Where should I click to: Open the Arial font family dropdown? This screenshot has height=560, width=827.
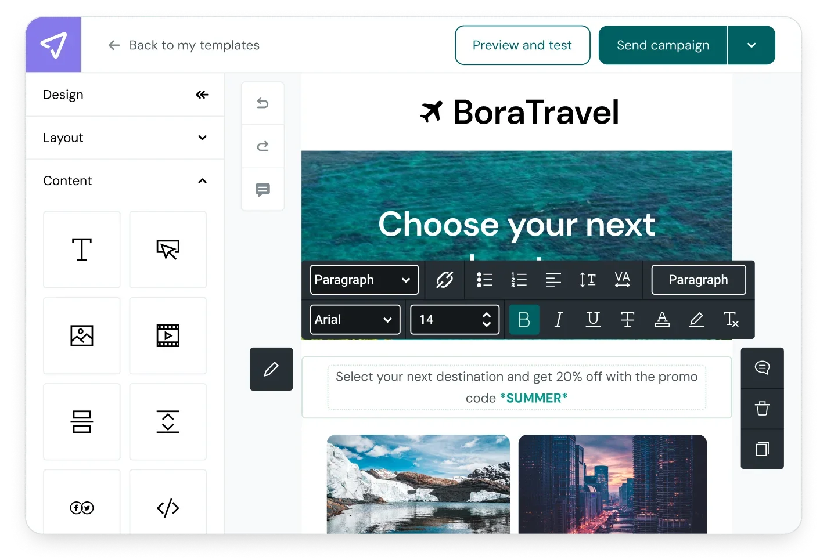coord(354,319)
